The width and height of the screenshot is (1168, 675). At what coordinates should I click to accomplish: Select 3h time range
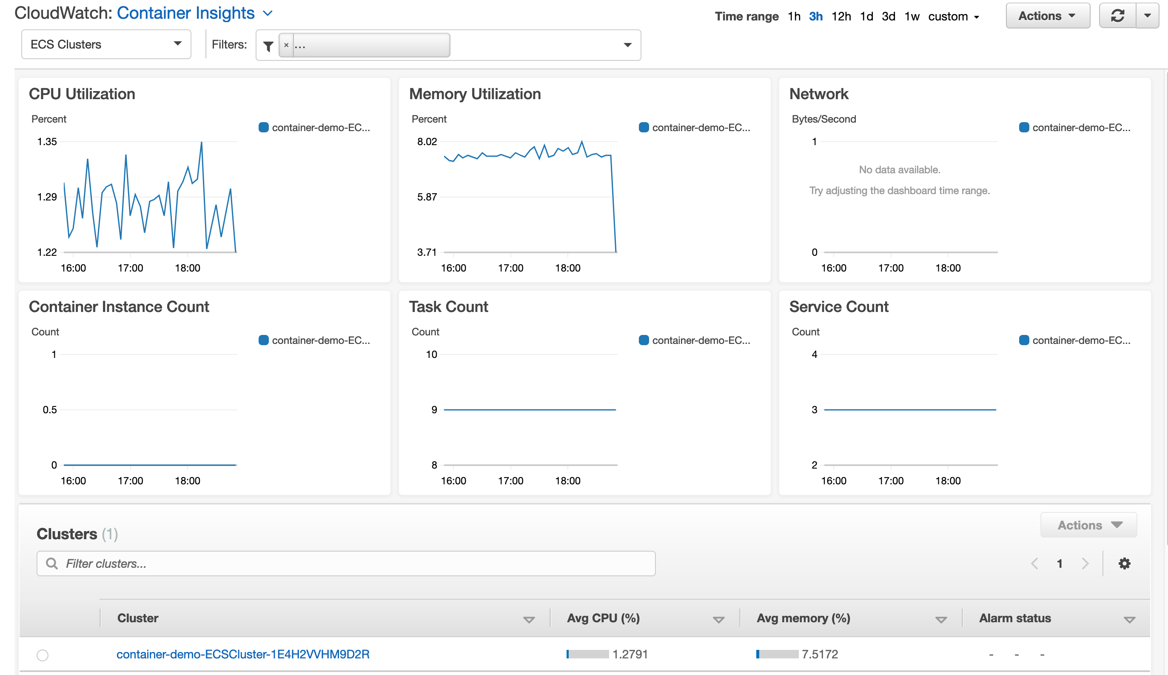pyautogui.click(x=816, y=16)
